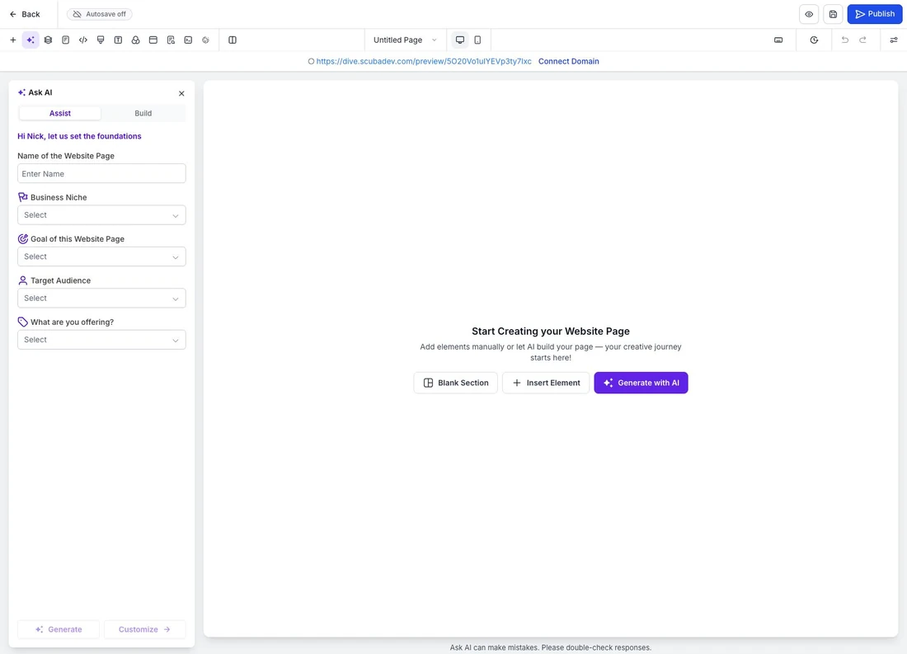Screen dimensions: 907x654
Task: Open the typography T icon
Action: 118,40
